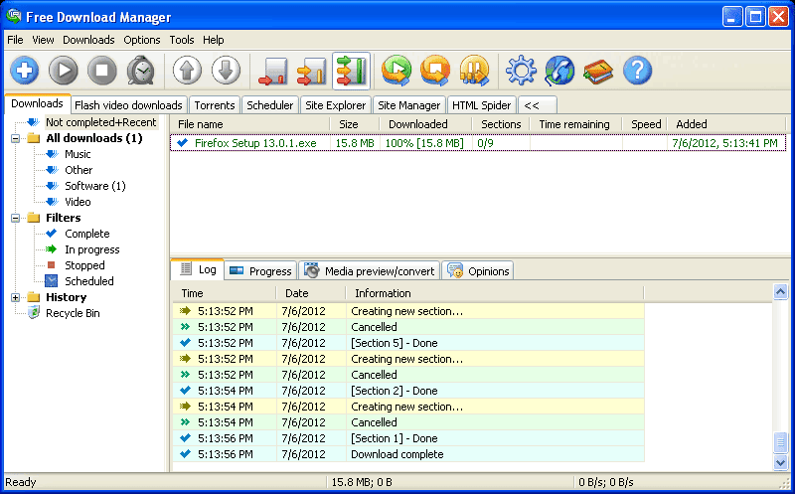Stop downloads using the stop toolbar icon
The height and width of the screenshot is (494, 795).
102,71
